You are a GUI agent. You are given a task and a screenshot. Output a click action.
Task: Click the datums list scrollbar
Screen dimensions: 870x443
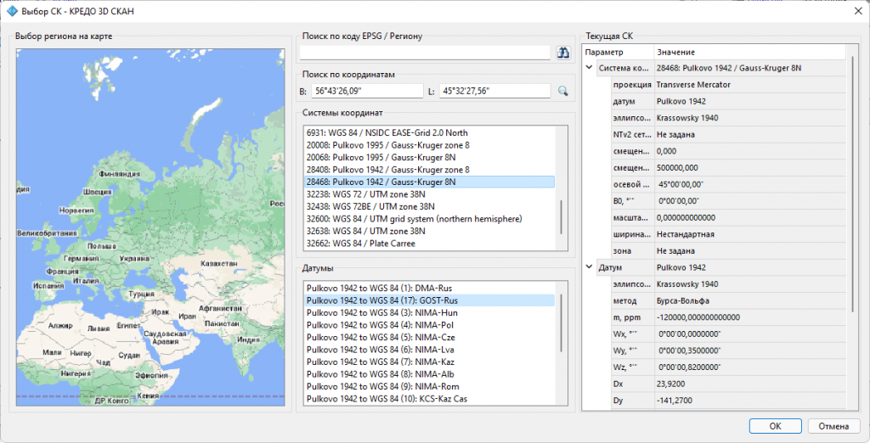pyautogui.click(x=562, y=323)
